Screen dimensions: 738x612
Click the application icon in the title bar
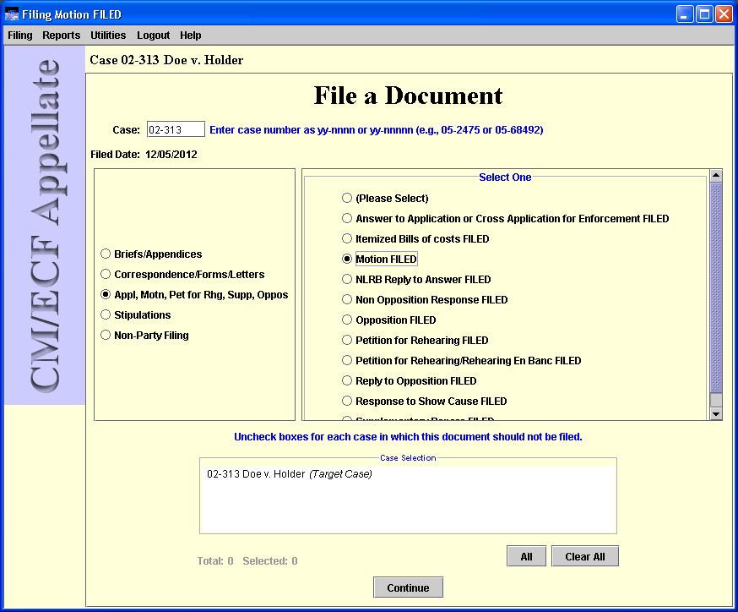tap(11, 14)
